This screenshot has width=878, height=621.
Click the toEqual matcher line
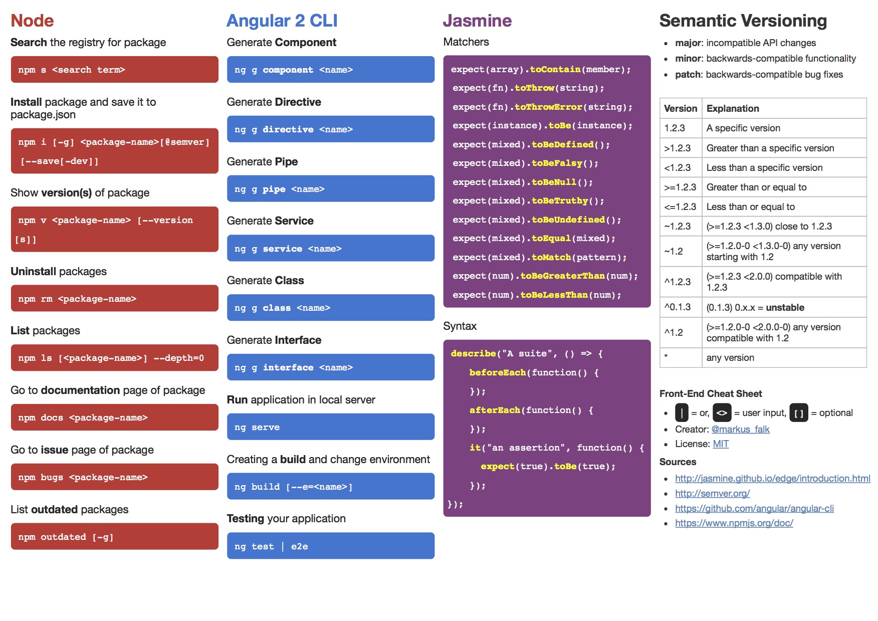pos(534,239)
